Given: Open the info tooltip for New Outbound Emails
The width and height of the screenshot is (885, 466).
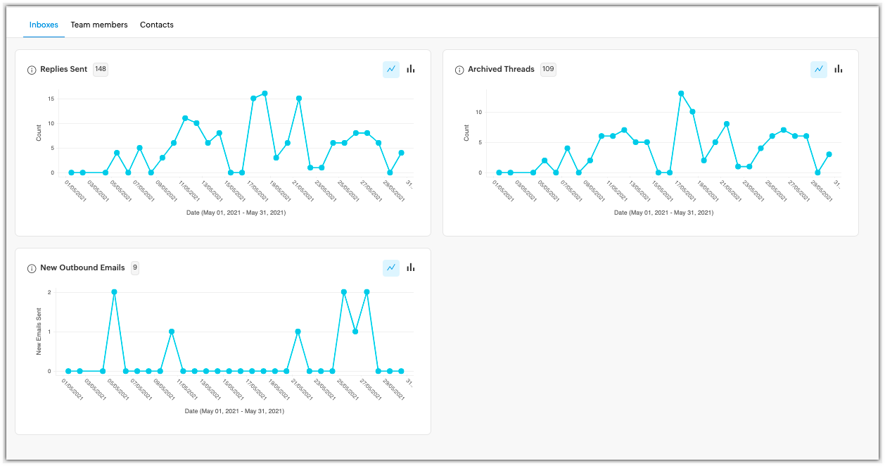Looking at the screenshot, I should (x=32, y=268).
